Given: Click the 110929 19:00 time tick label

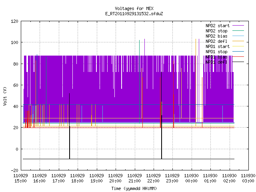Looking at the screenshot, I should pos(96,178).
